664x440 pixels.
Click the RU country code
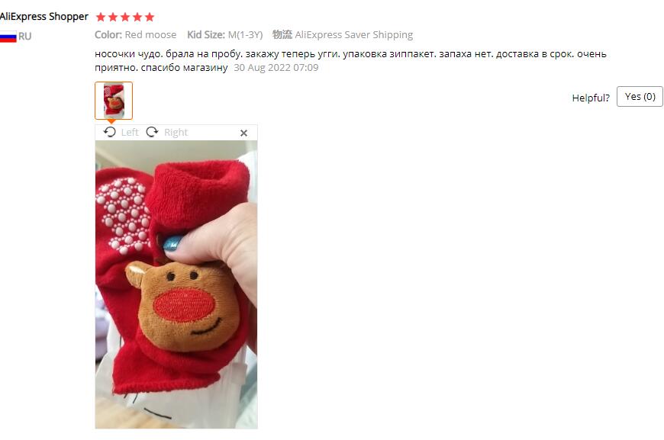click(x=25, y=37)
